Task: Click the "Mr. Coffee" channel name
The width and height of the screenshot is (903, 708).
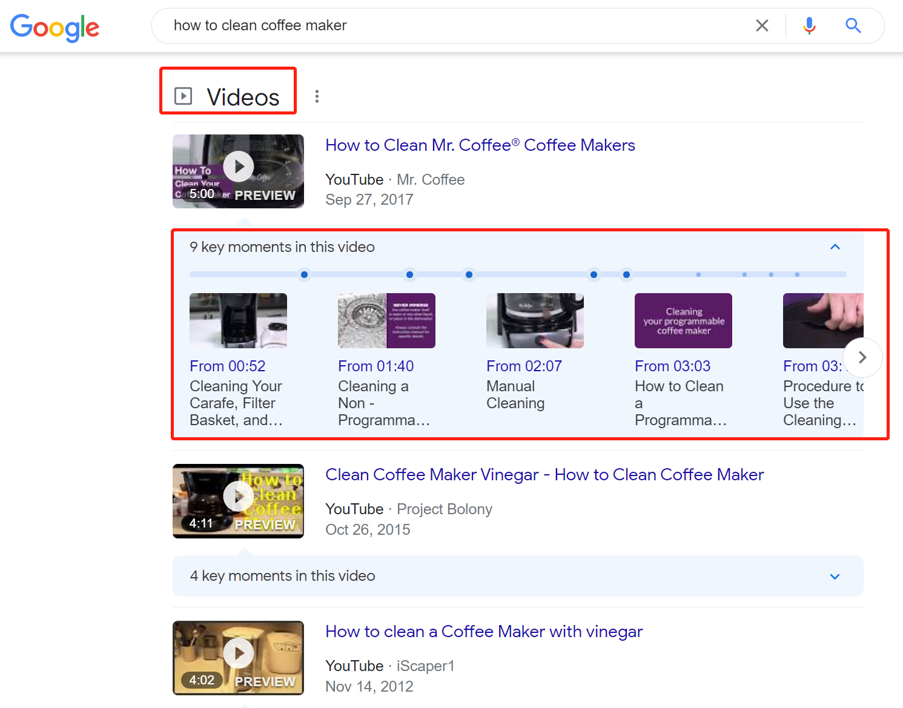Action: point(431,180)
